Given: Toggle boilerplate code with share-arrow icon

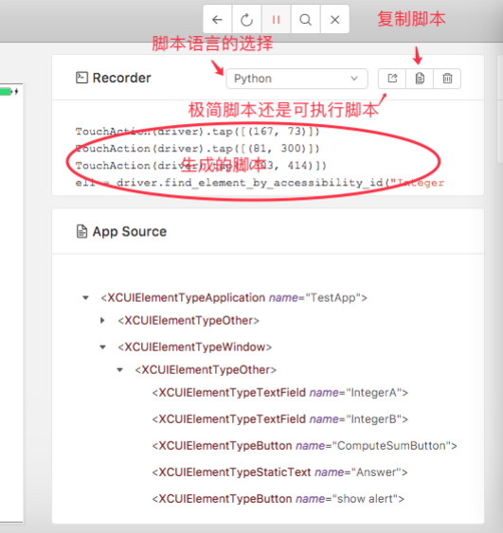Looking at the screenshot, I should 392,79.
